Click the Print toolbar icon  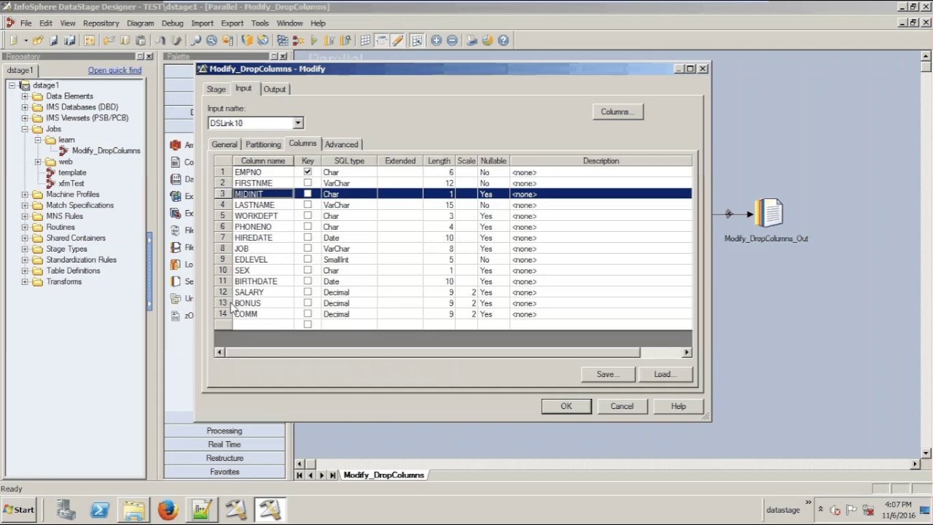click(x=472, y=41)
